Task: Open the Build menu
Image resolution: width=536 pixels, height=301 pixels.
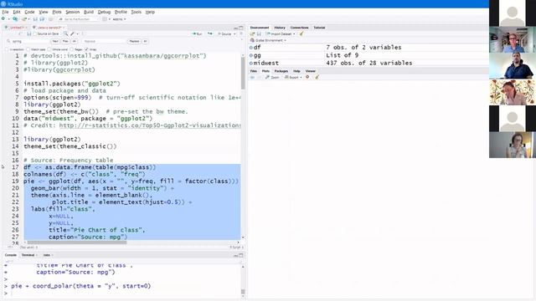Action: [89, 12]
